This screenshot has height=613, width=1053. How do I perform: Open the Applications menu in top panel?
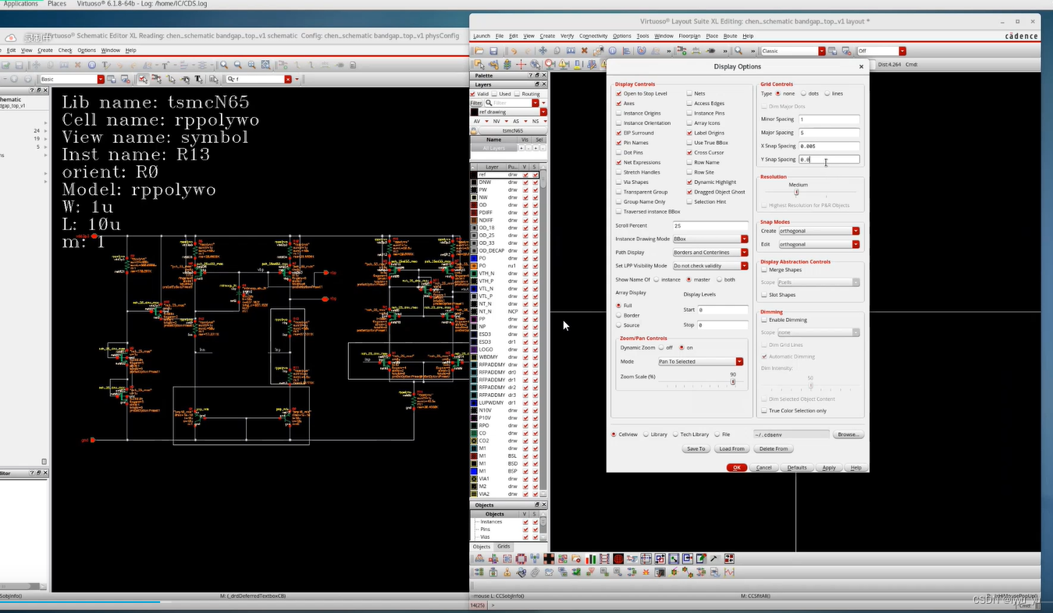pyautogui.click(x=21, y=4)
